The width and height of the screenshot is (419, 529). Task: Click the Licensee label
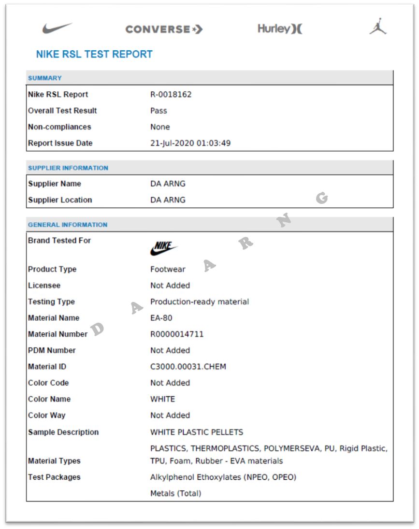[x=44, y=286]
